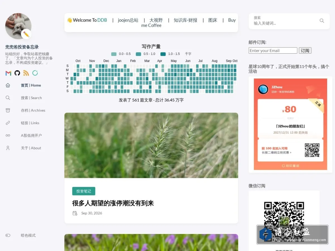Click the JZhou coupon promotion image
This screenshot has height=251, width=335.
coord(290,124)
